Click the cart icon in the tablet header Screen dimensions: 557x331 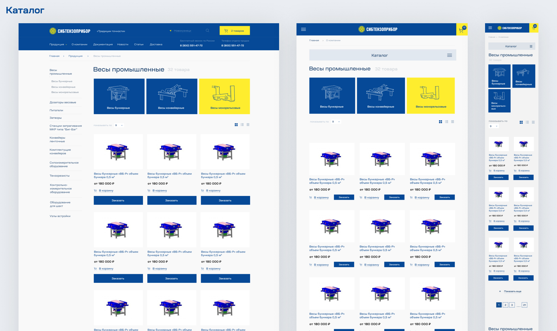pyautogui.click(x=462, y=30)
